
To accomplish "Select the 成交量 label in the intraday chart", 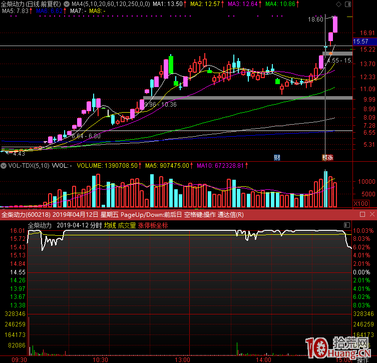I will [x=127, y=225].
